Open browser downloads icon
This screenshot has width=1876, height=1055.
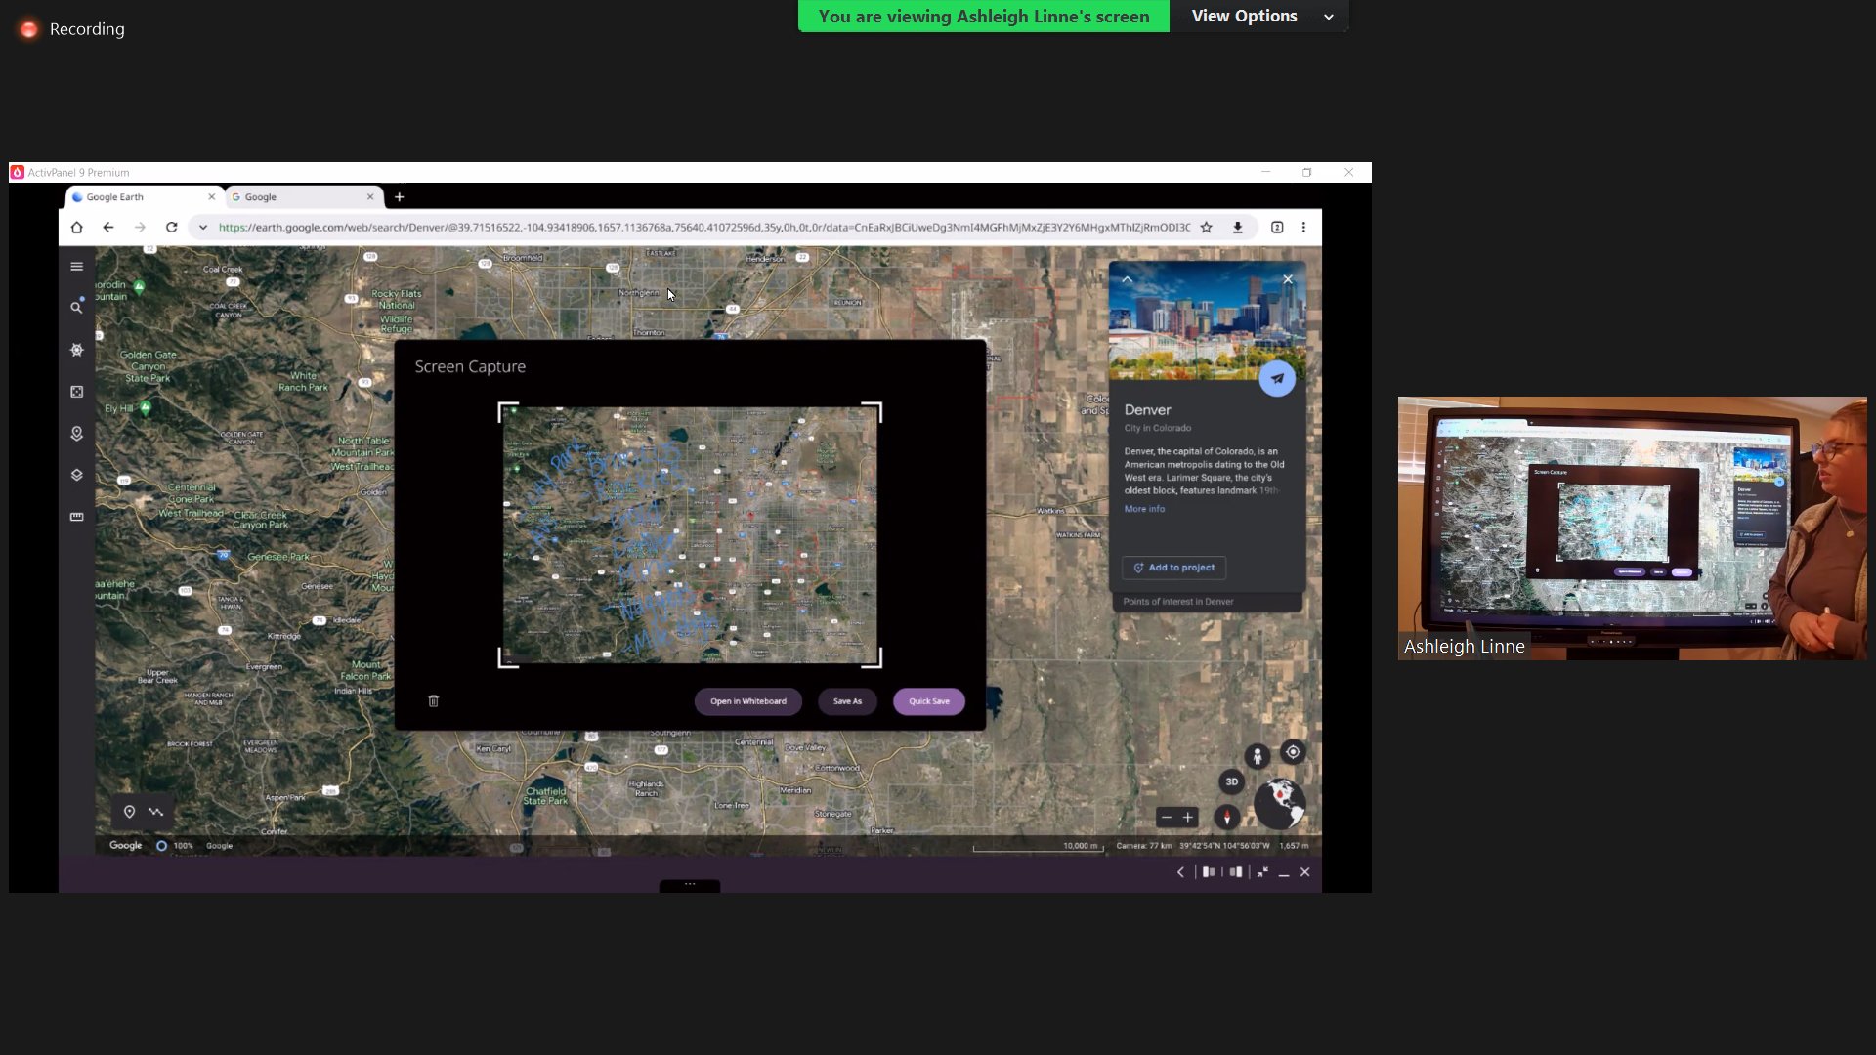point(1238,228)
